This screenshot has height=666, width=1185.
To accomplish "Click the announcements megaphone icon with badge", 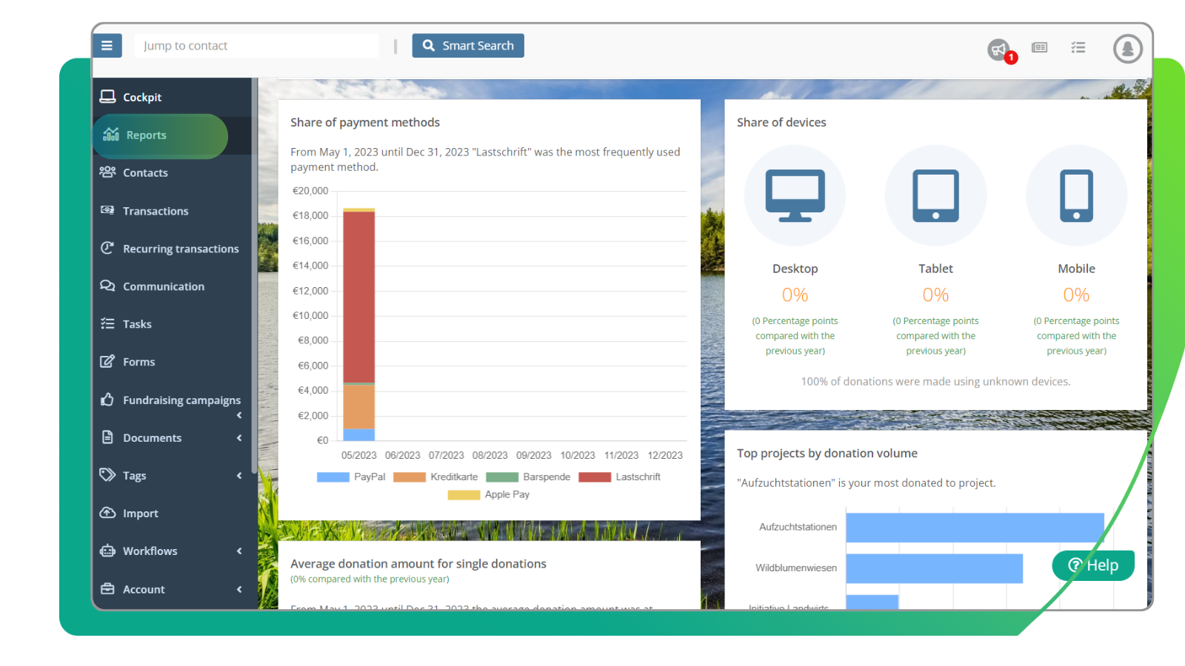I will pyautogui.click(x=999, y=49).
